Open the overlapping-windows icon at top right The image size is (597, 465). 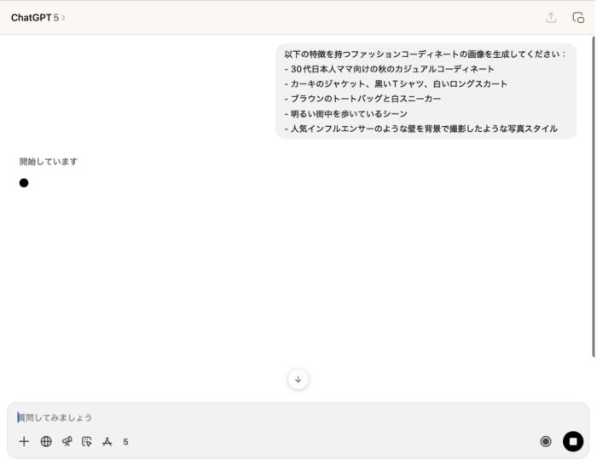578,17
